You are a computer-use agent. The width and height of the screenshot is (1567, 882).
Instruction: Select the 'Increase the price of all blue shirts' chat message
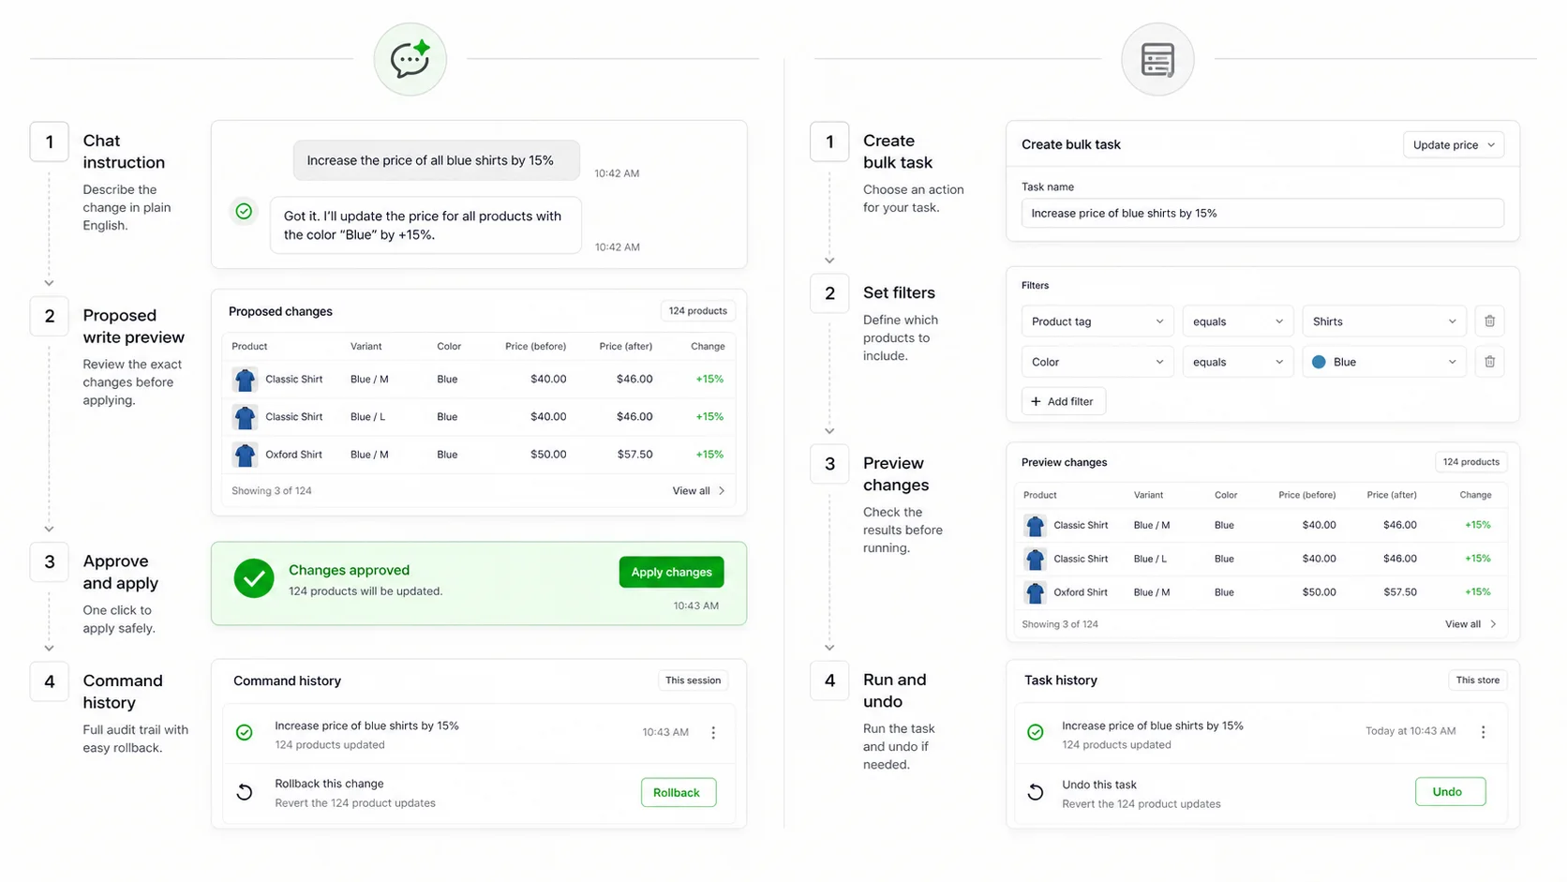click(x=436, y=160)
